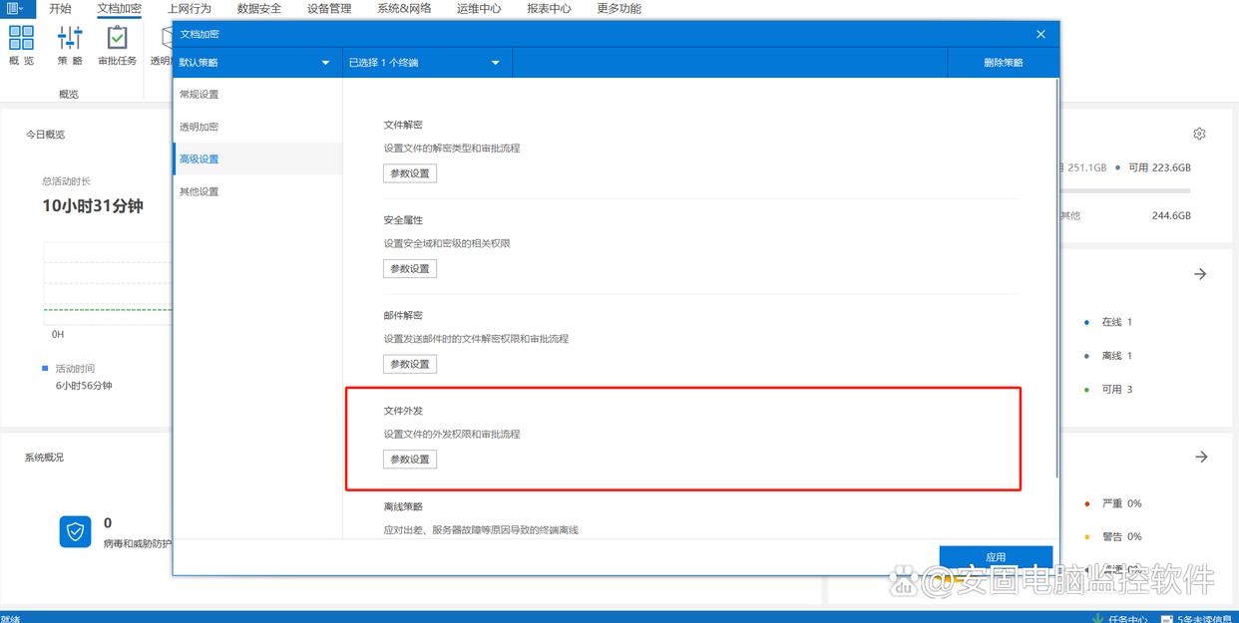Switch to the 上网行为 tab
Screen dimensions: 1239x623
tap(190, 8)
